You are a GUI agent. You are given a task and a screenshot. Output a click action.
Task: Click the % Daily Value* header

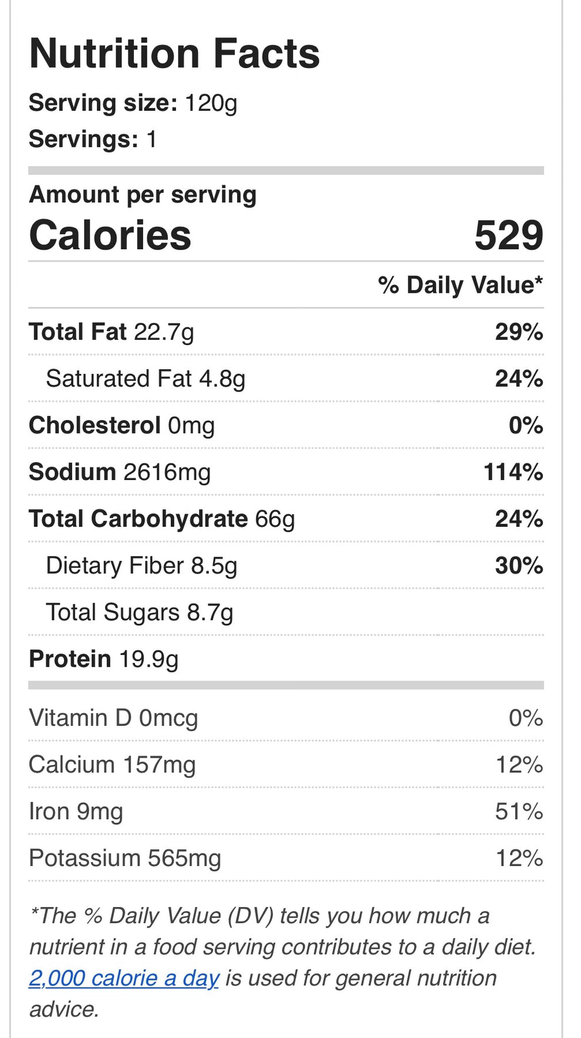[460, 285]
